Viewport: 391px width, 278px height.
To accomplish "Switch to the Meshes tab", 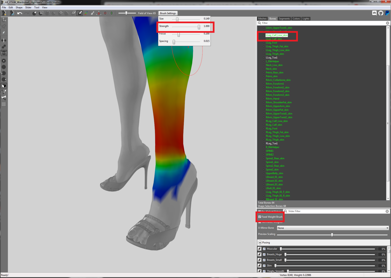I will (x=262, y=19).
